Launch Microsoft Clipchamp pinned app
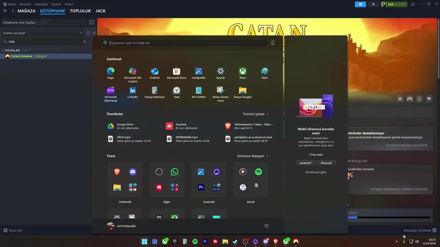 111,94
